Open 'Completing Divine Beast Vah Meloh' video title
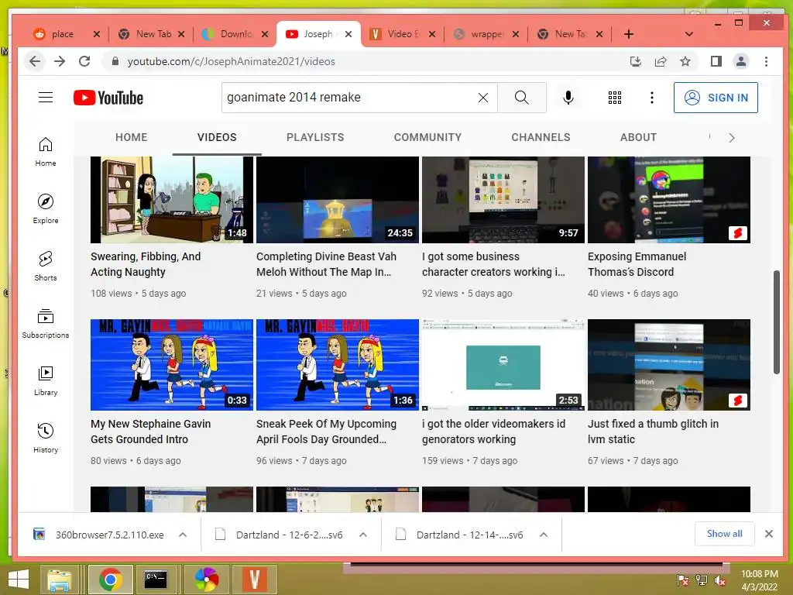 pyautogui.click(x=326, y=264)
